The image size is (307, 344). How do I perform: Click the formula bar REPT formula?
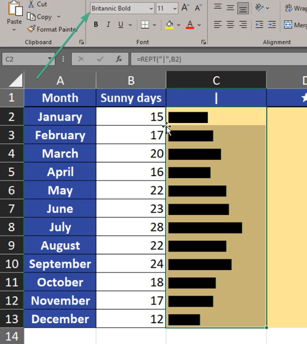(157, 59)
